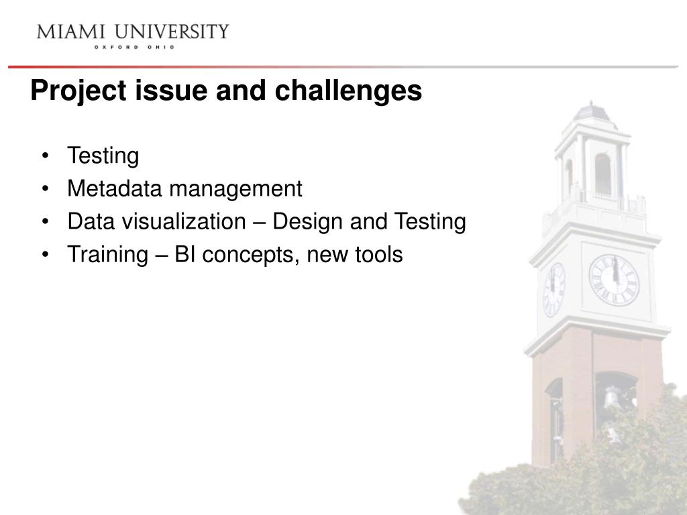The height and width of the screenshot is (515, 687).
Task: Click the bullet dot before Metadata management
Action: coord(45,188)
